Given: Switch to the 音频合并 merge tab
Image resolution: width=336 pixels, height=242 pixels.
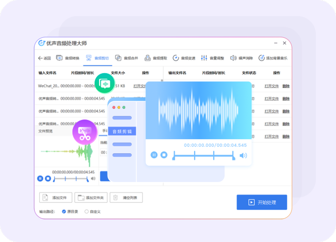Looking at the screenshot, I should pyautogui.click(x=127, y=58).
